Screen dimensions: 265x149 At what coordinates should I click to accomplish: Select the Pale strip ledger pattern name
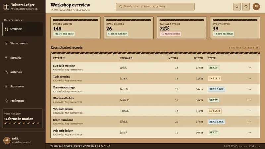[x=63, y=131]
